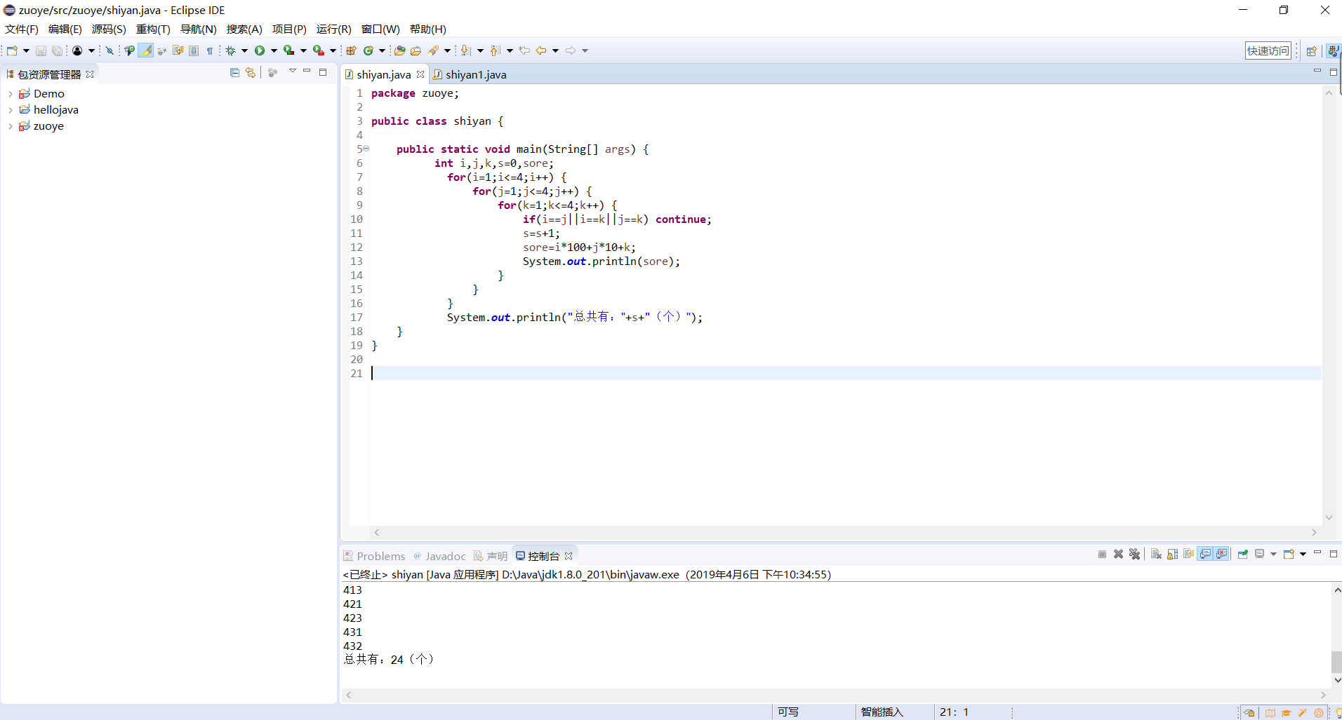Click the Open Type icon

tap(399, 50)
